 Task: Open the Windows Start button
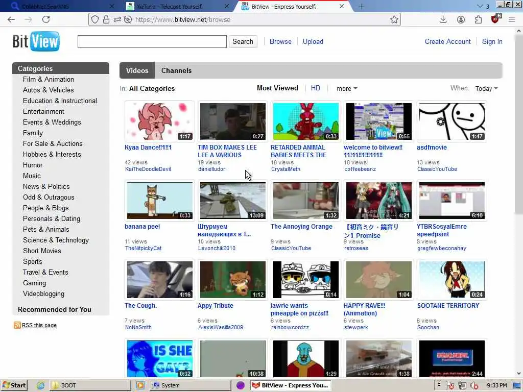click(14, 385)
